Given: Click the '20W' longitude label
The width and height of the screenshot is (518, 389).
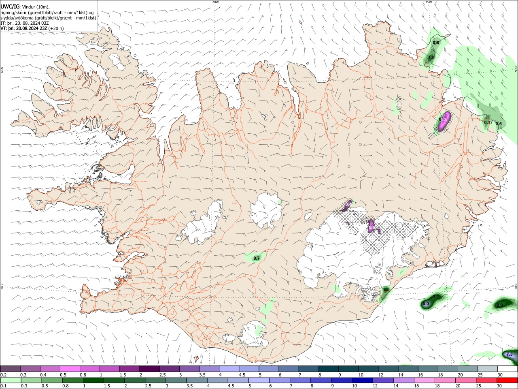Looking at the screenshot, I should [x=215, y=2].
